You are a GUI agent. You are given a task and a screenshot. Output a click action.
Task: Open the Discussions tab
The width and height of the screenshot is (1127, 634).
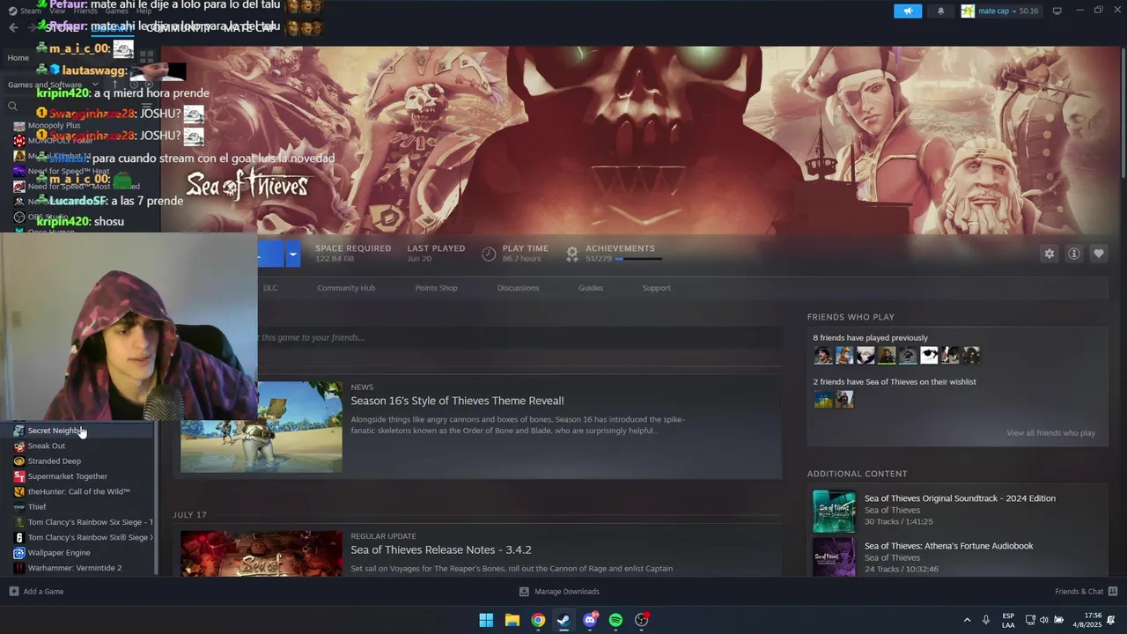point(518,288)
